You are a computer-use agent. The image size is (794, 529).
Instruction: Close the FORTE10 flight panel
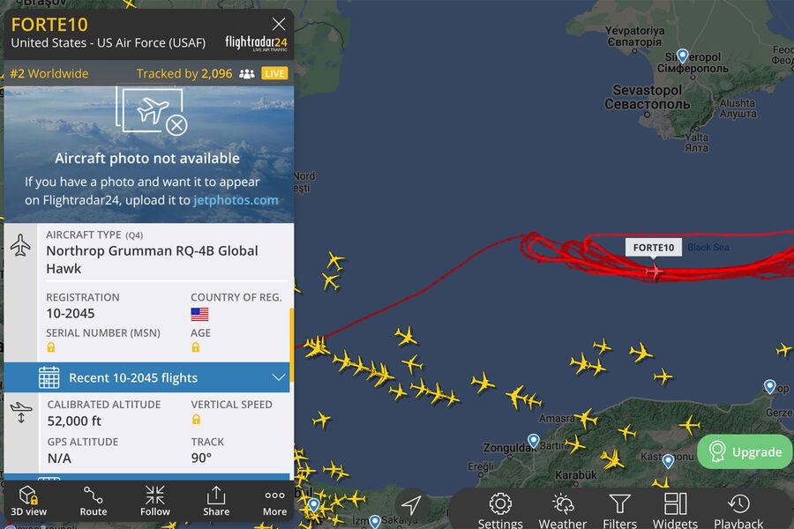[279, 24]
